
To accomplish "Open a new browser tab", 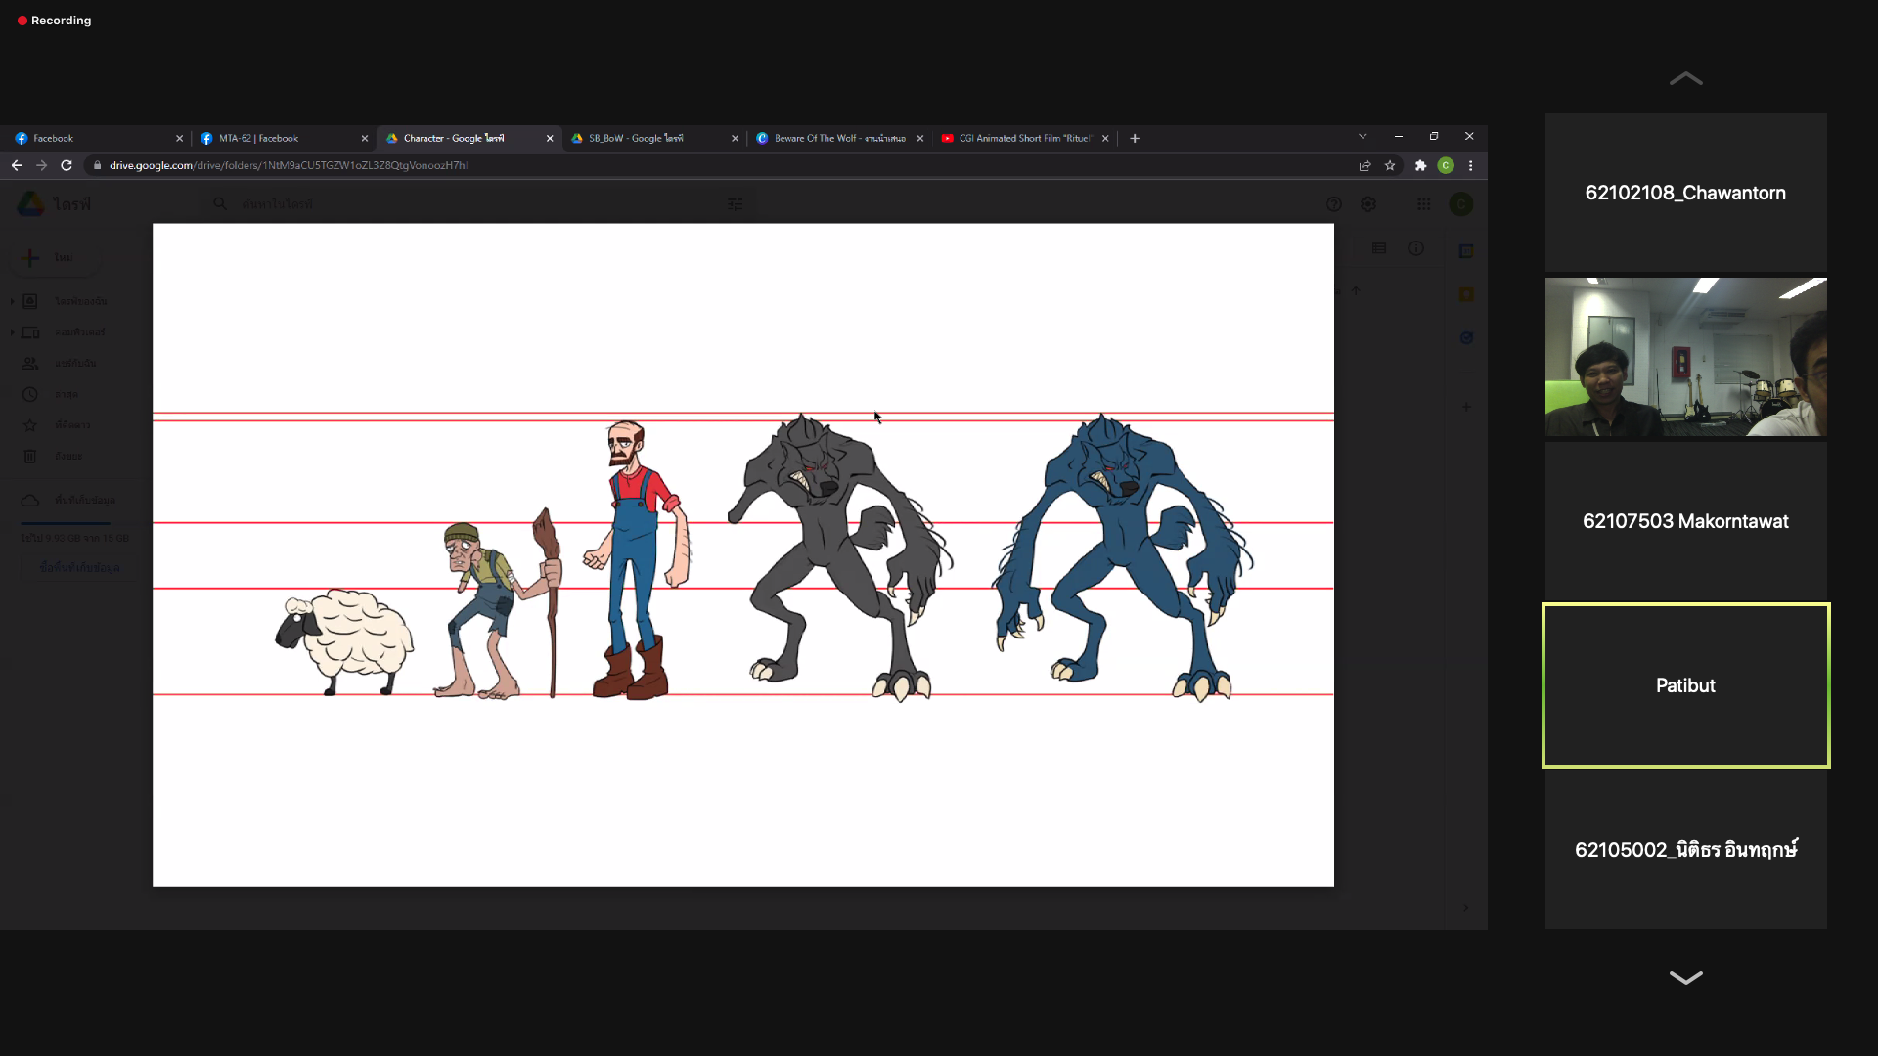I will tap(1135, 138).
